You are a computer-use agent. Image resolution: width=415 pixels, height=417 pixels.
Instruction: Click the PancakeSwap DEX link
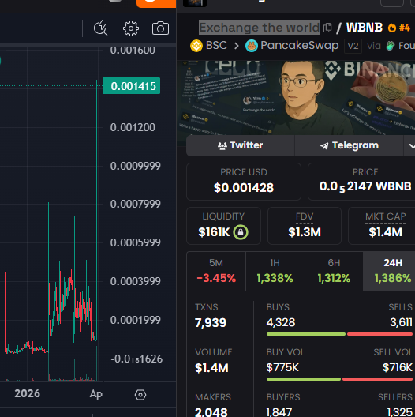tap(300, 46)
